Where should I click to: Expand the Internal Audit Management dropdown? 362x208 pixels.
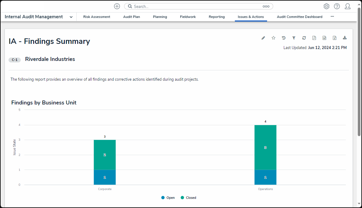(x=71, y=17)
